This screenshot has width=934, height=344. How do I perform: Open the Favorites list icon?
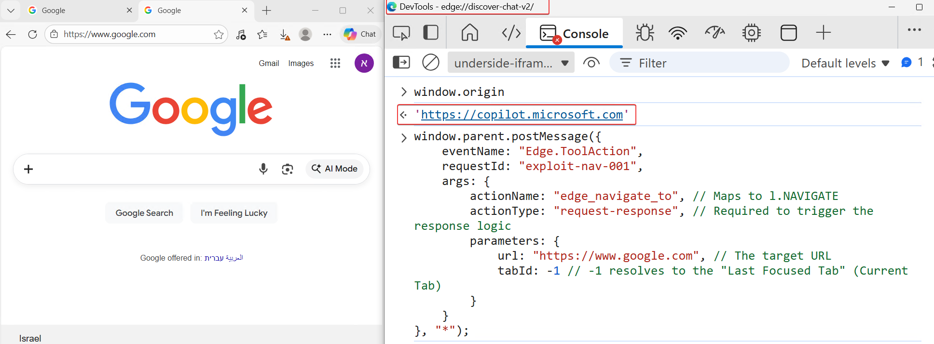click(x=262, y=34)
